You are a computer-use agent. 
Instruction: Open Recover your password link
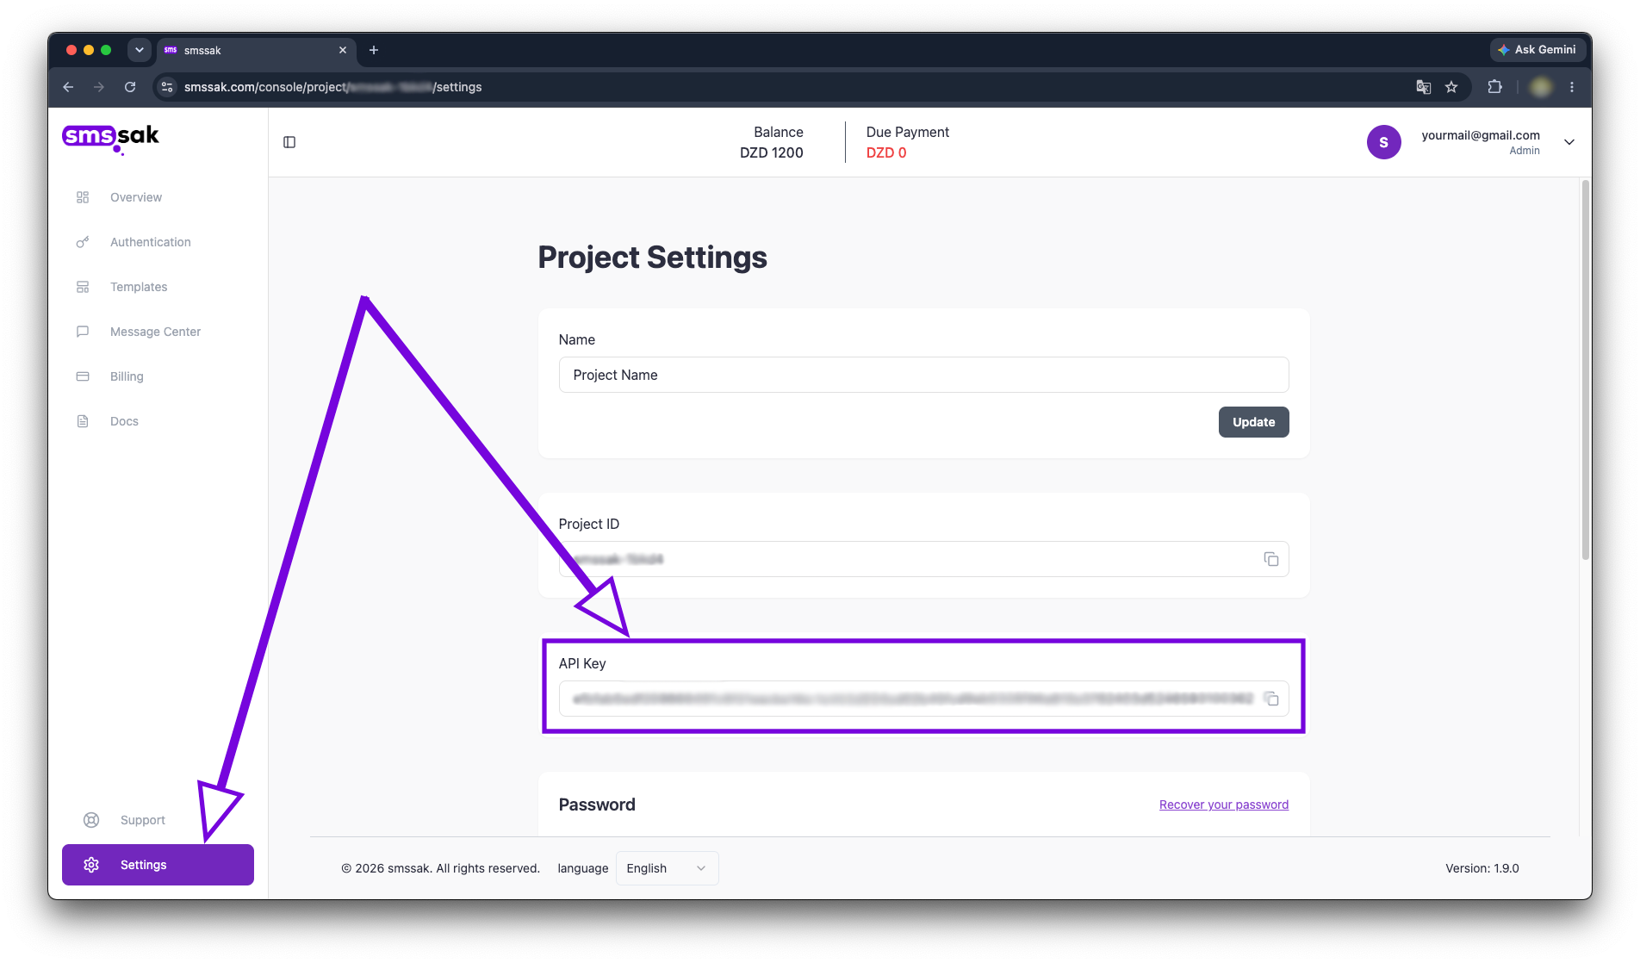click(1224, 805)
